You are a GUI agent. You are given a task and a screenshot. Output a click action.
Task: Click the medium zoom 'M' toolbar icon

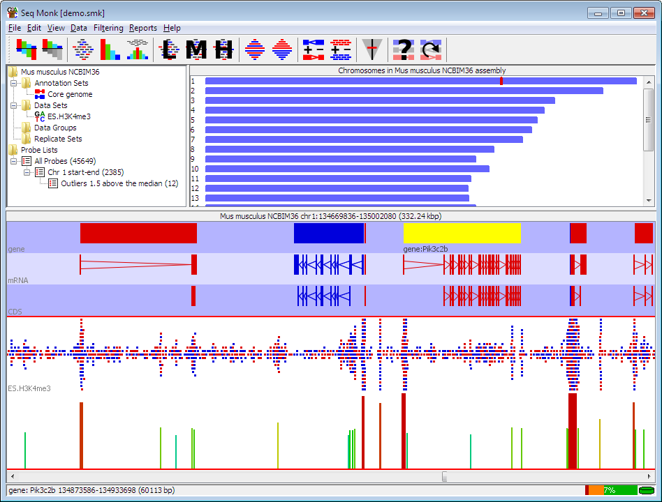tap(196, 50)
